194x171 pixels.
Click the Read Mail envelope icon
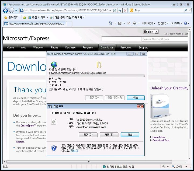click(x=129, y=23)
